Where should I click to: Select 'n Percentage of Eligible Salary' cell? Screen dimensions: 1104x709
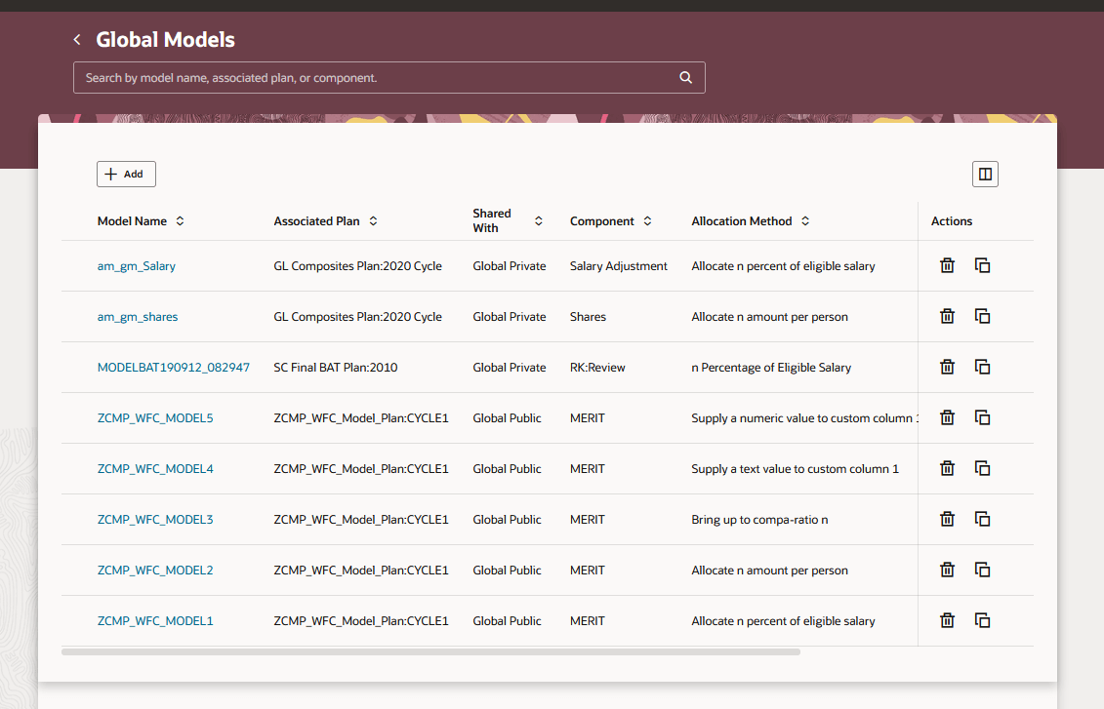point(771,367)
